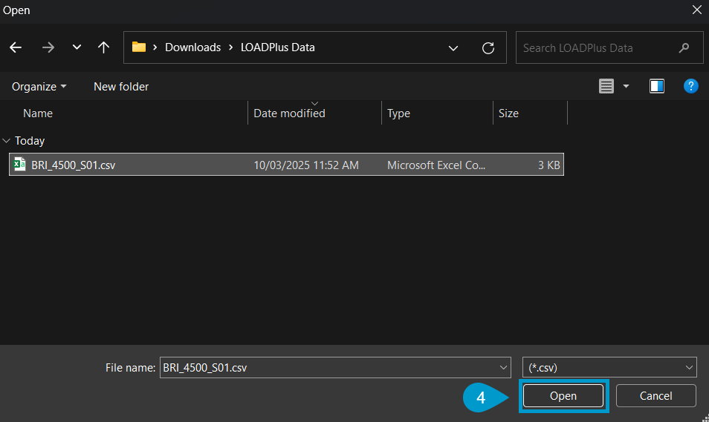Click the 10/03/2025 11:52 AM date cell
Viewport: 709px width, 422px height.
(306, 165)
